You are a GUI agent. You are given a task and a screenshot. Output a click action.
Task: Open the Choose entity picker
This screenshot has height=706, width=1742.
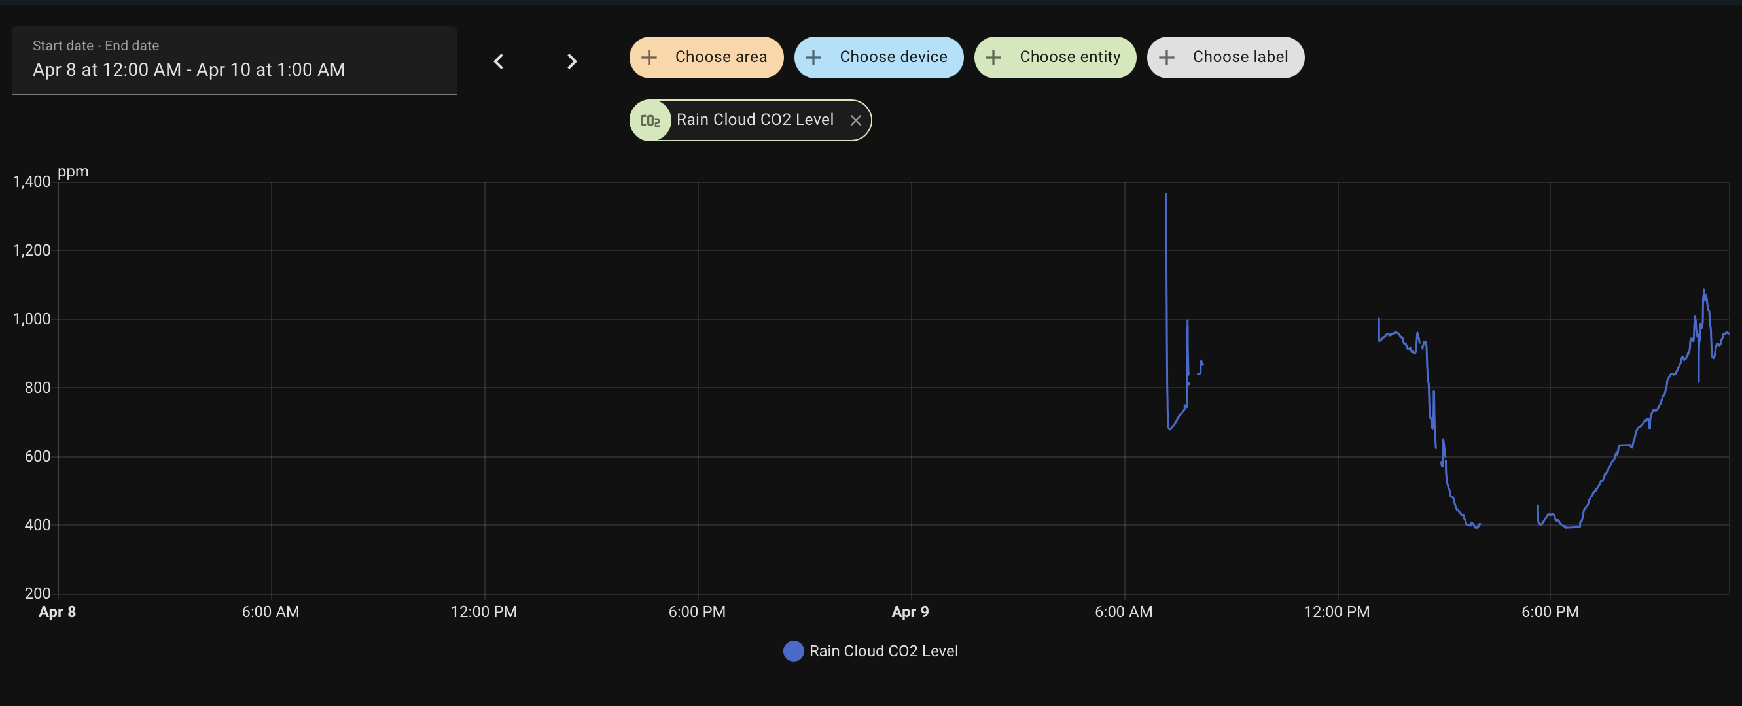pos(1069,58)
